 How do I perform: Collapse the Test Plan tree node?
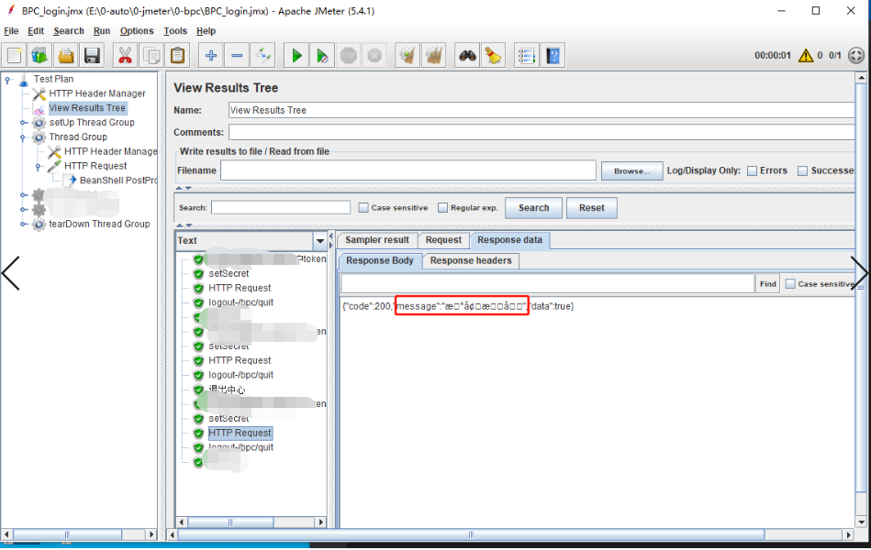point(7,80)
